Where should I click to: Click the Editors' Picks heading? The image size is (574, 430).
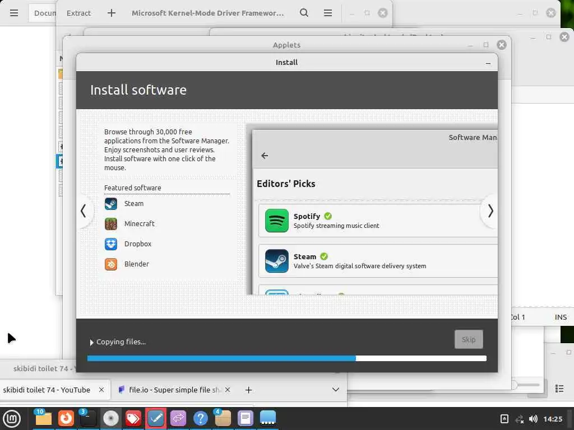click(286, 184)
